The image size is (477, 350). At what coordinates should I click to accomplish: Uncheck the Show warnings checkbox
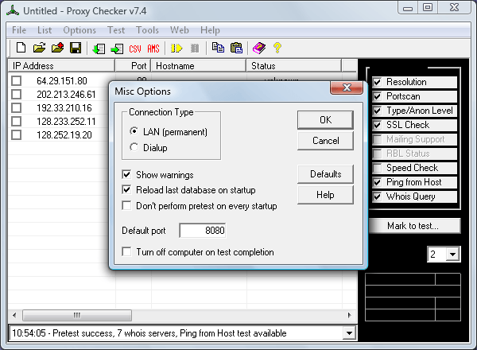(127, 174)
